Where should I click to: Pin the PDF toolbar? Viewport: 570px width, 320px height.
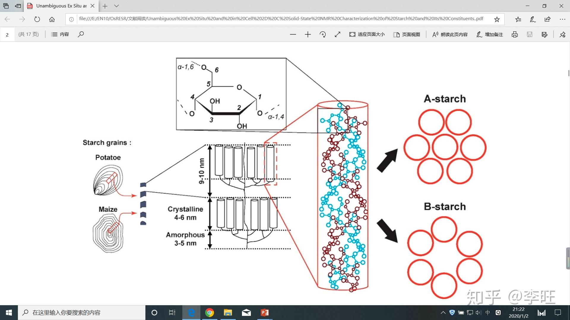[x=562, y=34]
